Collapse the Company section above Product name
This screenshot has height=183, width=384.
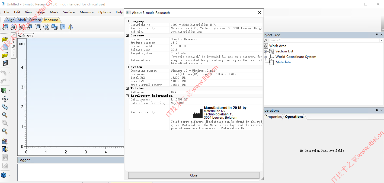[127, 35]
